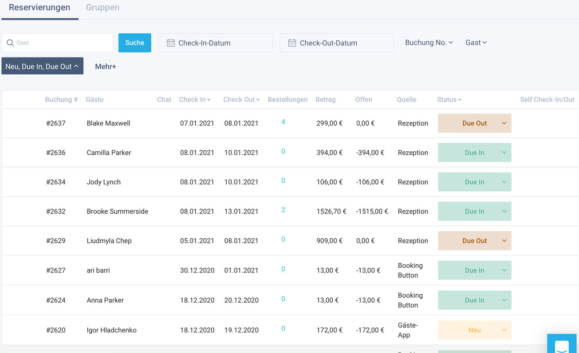Select booking number #2632
The image size is (579, 353).
[x=56, y=211]
